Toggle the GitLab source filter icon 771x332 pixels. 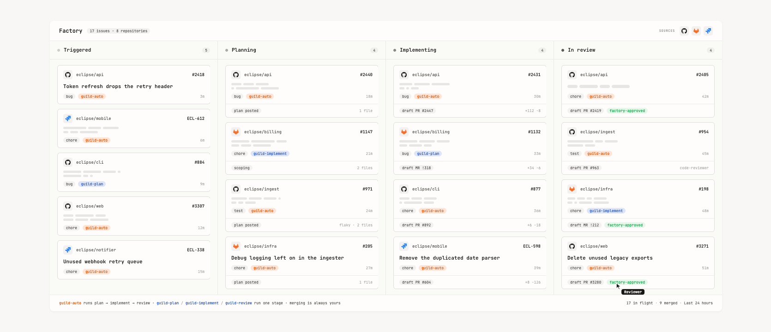point(696,31)
